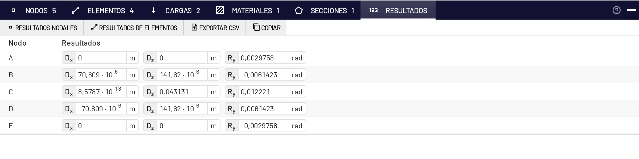Select node label C
Viewport: 639px width, 159px height.
point(11,92)
